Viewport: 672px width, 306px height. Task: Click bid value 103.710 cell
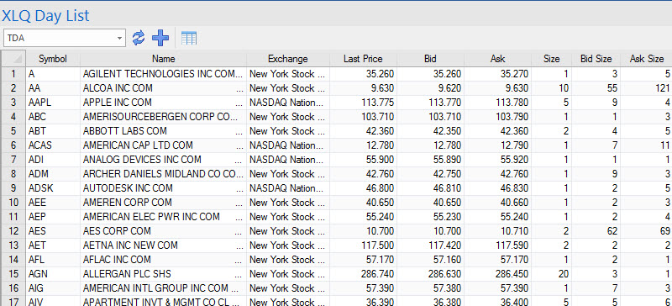[430, 117]
